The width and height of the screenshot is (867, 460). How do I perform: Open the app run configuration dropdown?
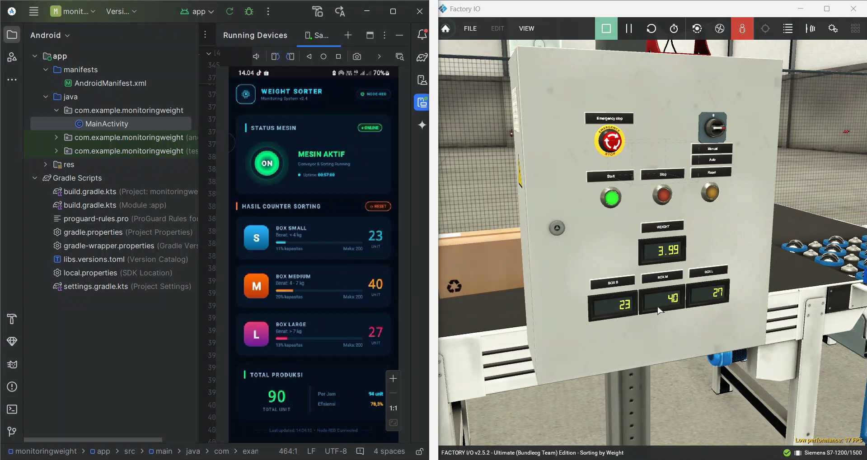tap(197, 11)
